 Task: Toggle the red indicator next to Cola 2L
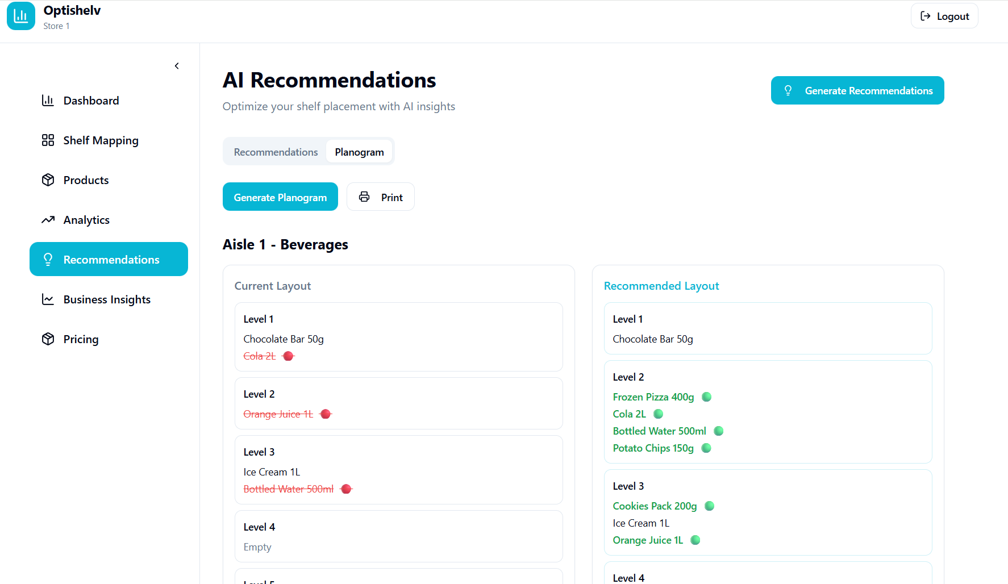(288, 356)
